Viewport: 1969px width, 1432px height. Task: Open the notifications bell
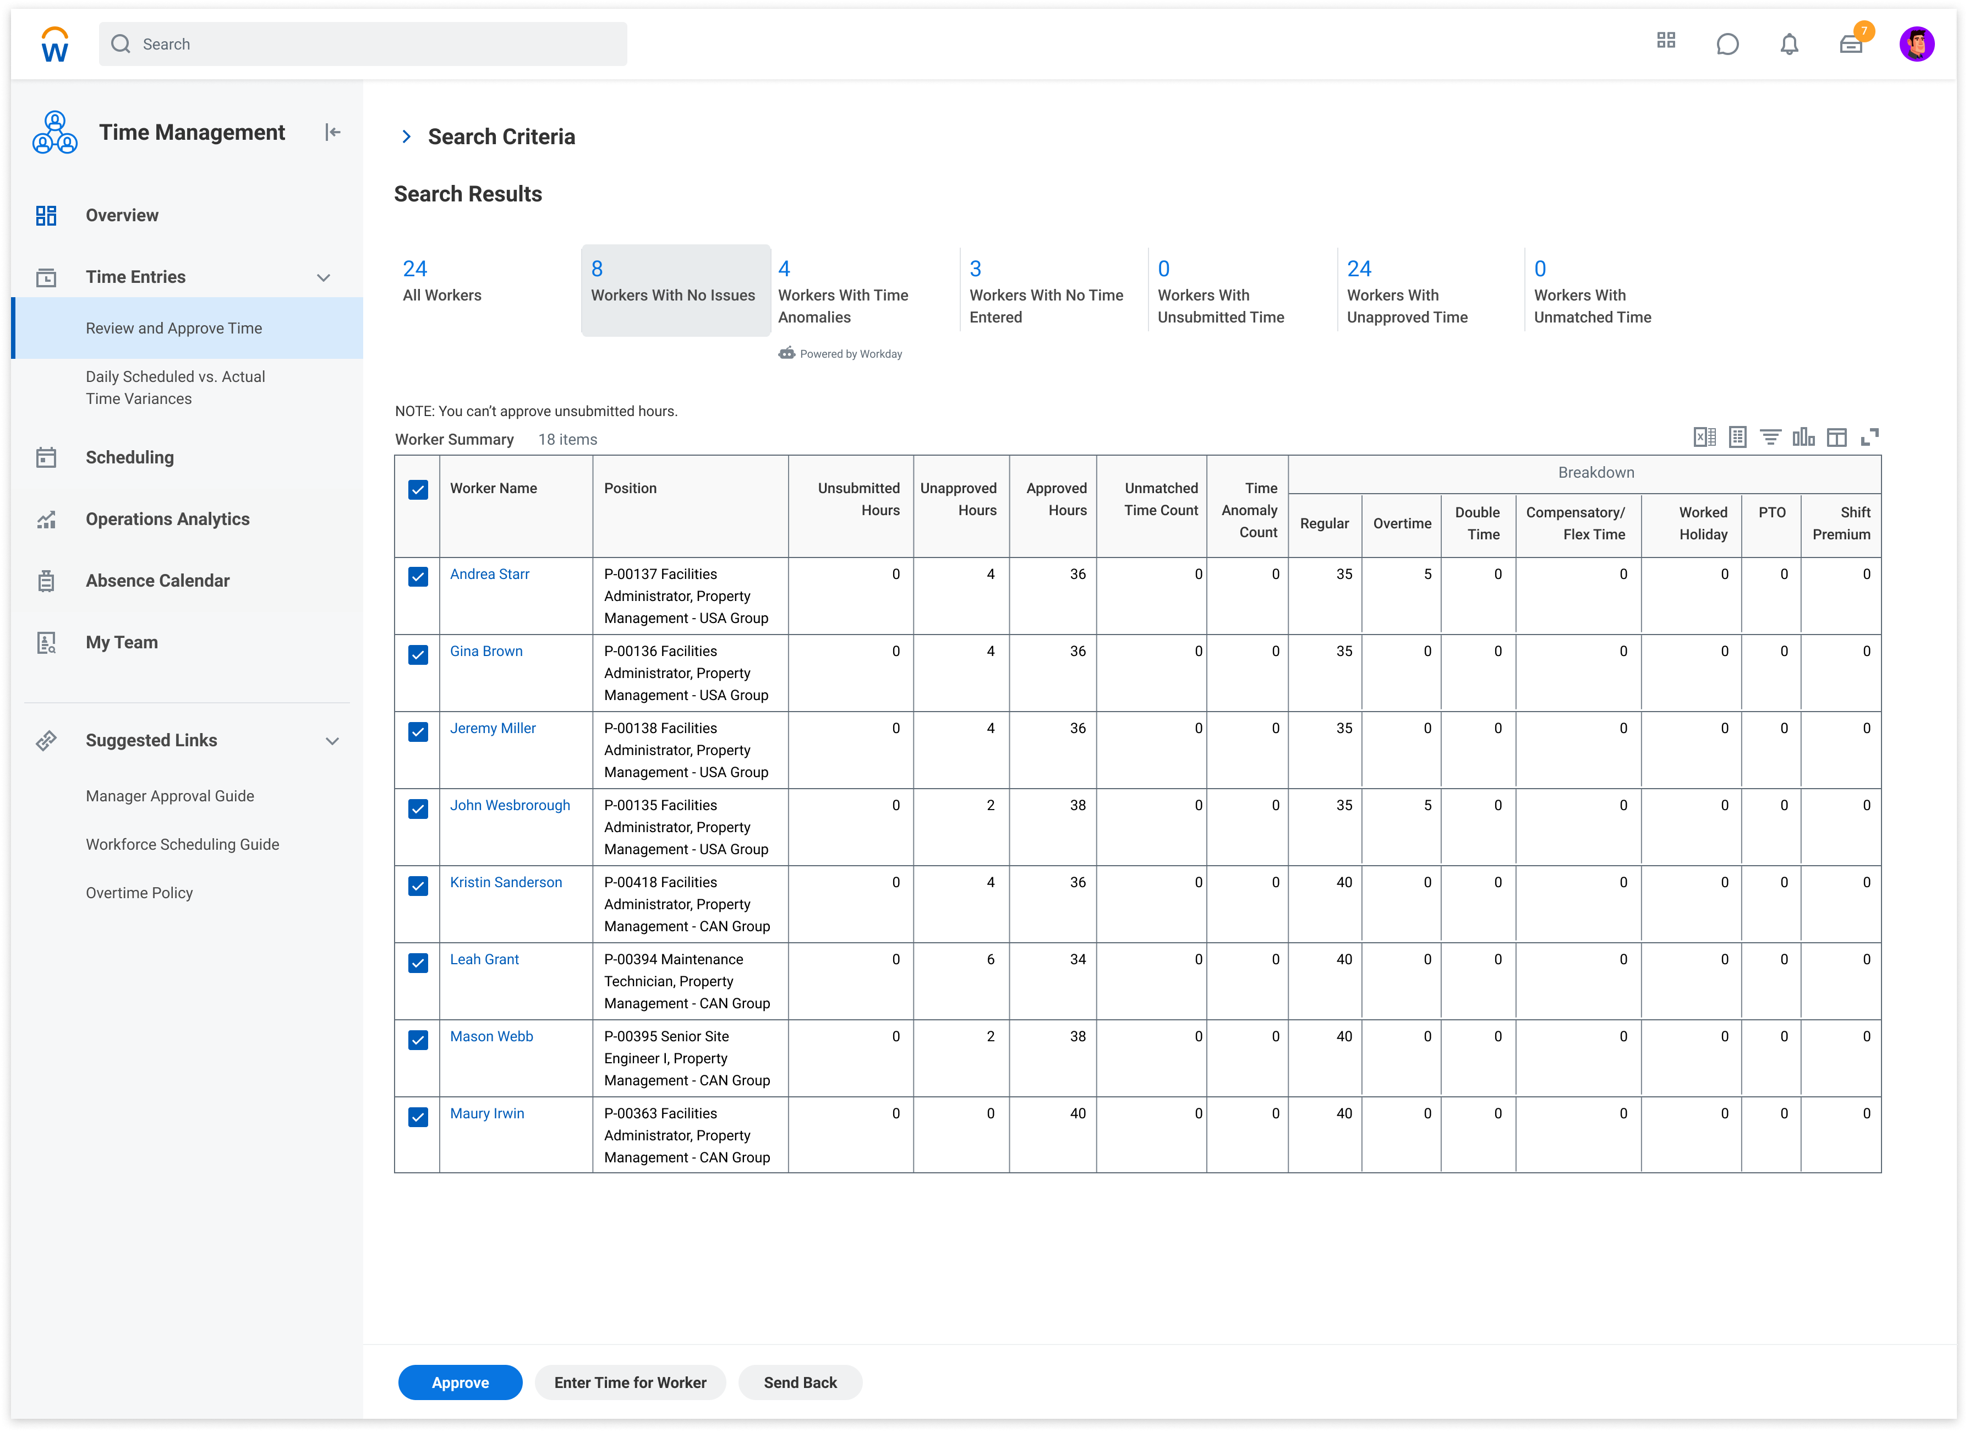click(x=1788, y=43)
